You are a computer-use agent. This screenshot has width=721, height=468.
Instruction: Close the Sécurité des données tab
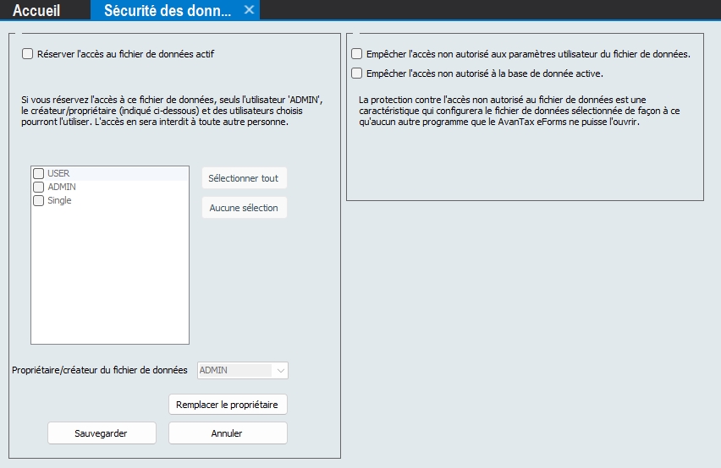point(249,10)
